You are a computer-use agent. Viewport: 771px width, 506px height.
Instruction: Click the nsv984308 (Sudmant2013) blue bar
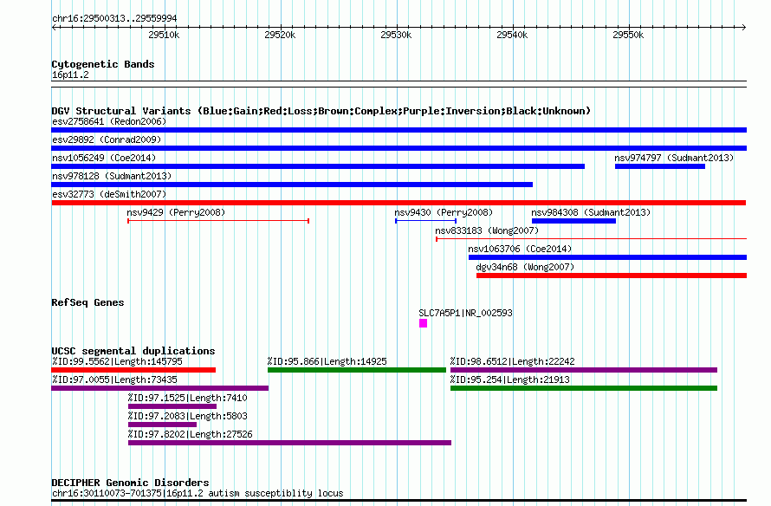tap(573, 221)
